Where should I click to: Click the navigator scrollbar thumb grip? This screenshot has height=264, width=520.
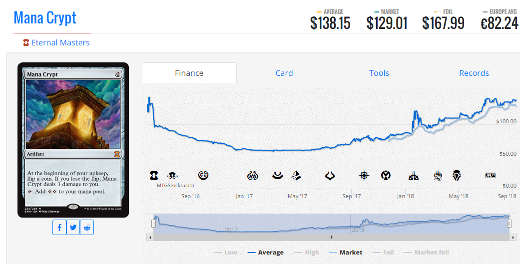coord(331,237)
